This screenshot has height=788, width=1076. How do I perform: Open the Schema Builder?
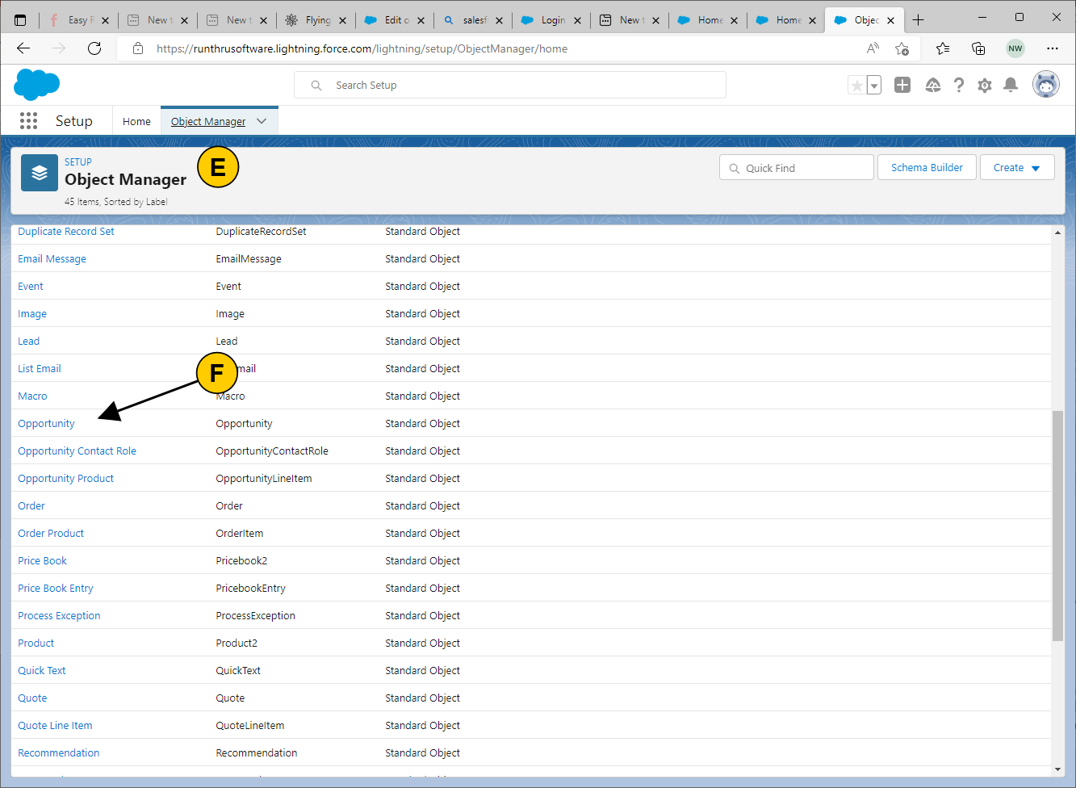click(926, 168)
